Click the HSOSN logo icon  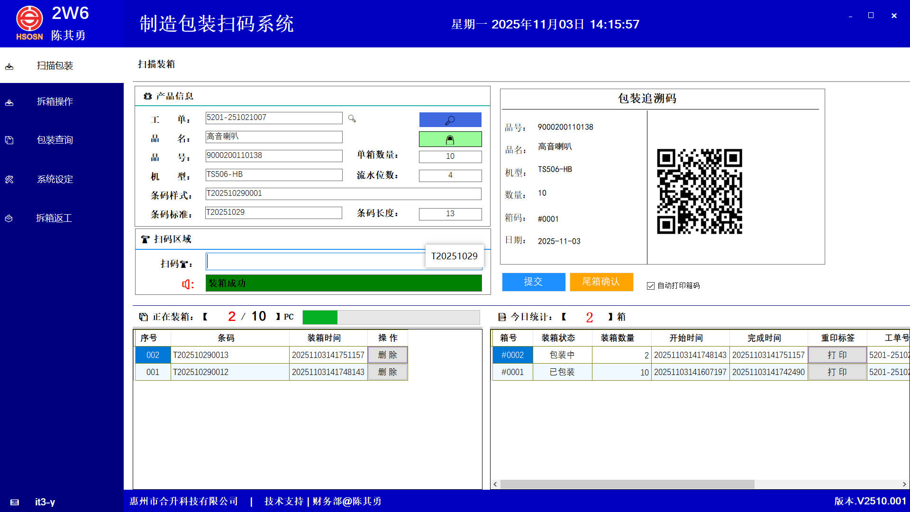pyautogui.click(x=29, y=19)
